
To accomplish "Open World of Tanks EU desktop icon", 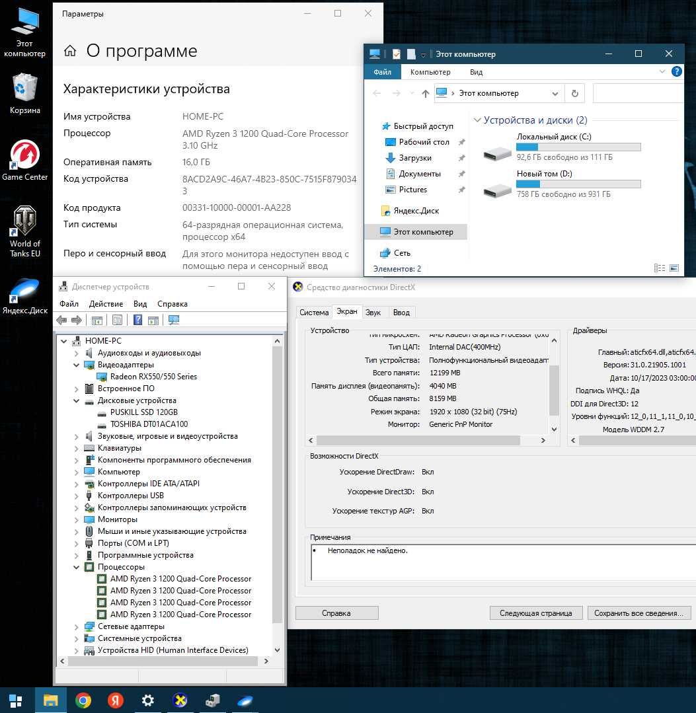I will click(24, 231).
